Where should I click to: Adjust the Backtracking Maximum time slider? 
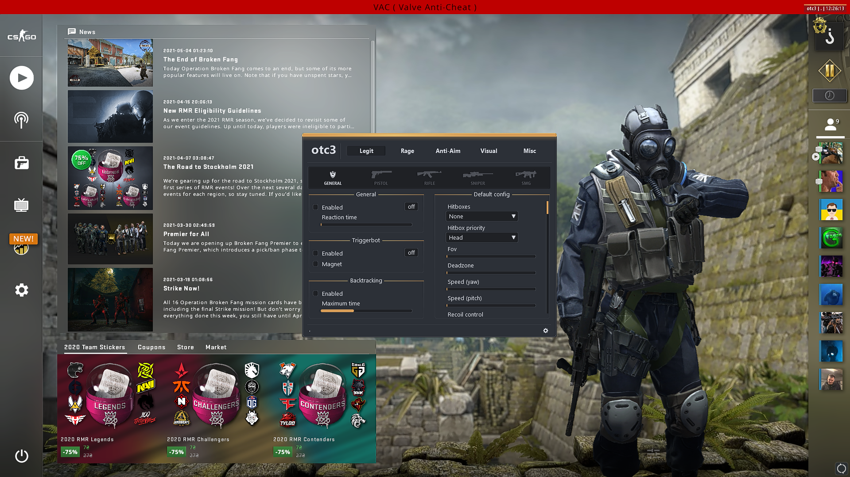click(x=366, y=311)
